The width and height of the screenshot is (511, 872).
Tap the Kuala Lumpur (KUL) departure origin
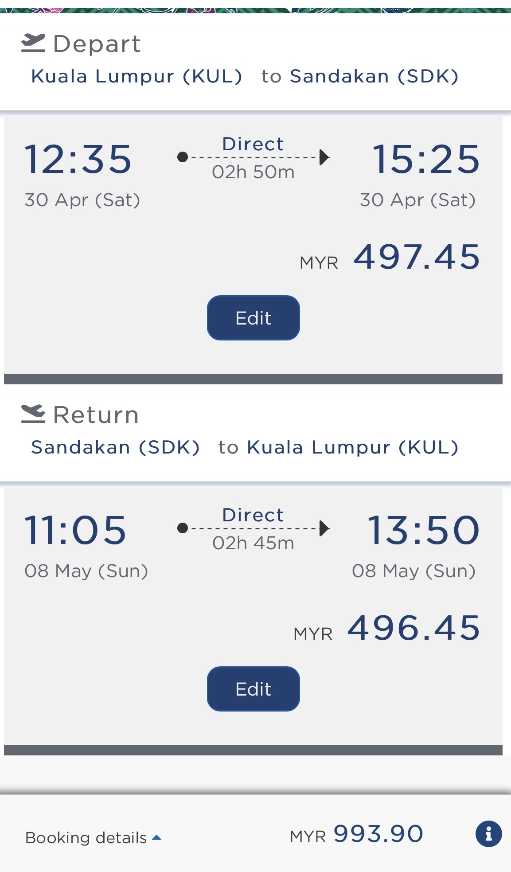click(137, 76)
